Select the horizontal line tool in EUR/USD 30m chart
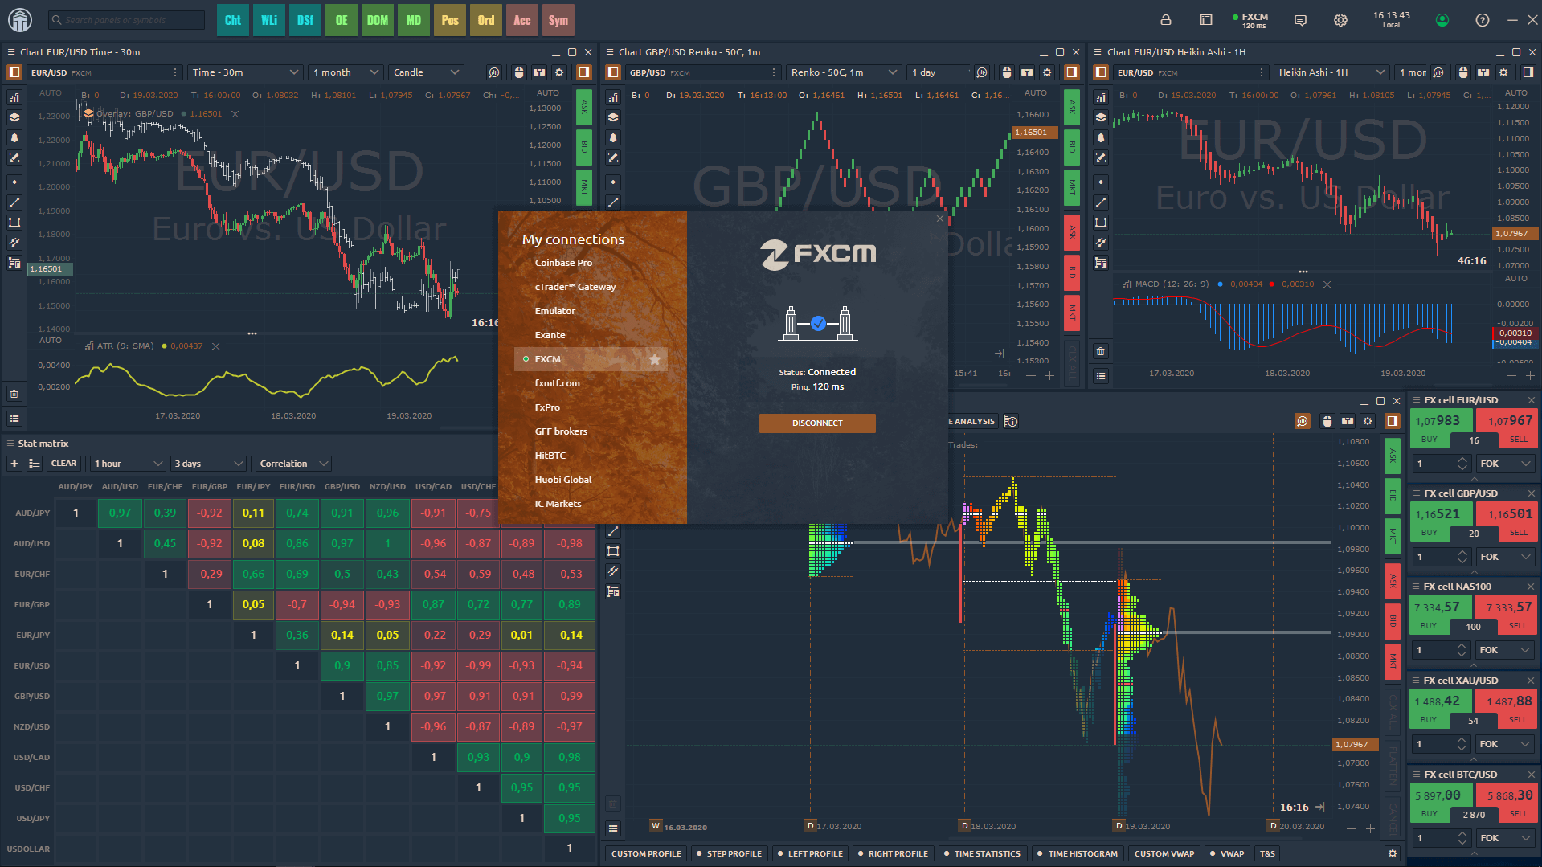This screenshot has width=1542, height=867. (14, 182)
